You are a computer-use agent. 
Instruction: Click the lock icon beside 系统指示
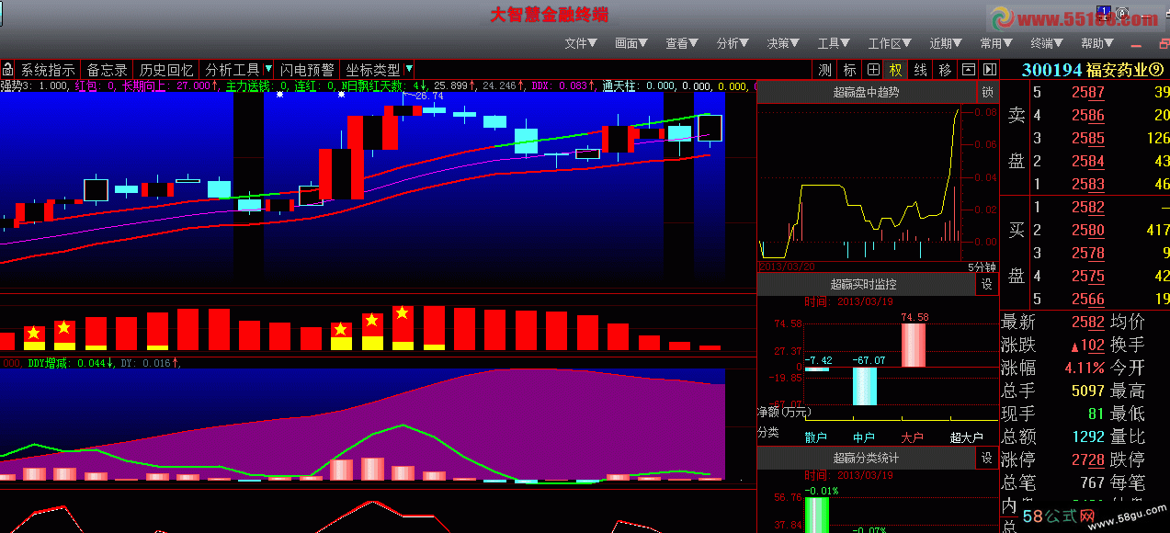[7, 70]
